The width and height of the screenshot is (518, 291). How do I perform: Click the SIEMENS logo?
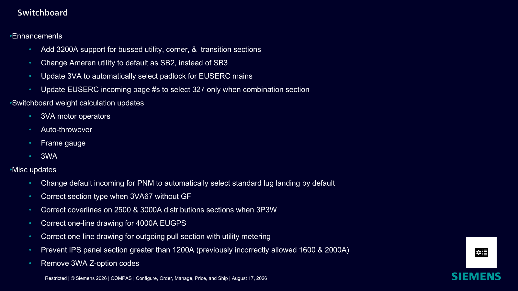[x=476, y=276]
